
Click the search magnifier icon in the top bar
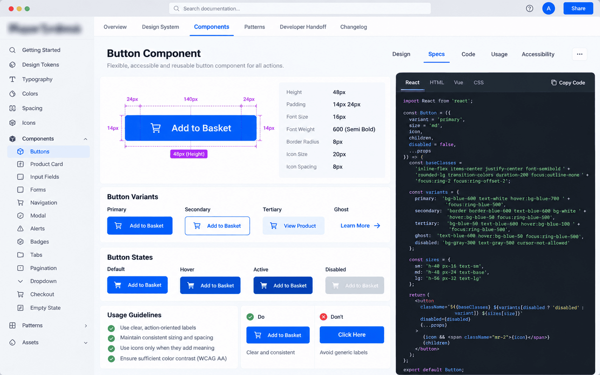176,8
